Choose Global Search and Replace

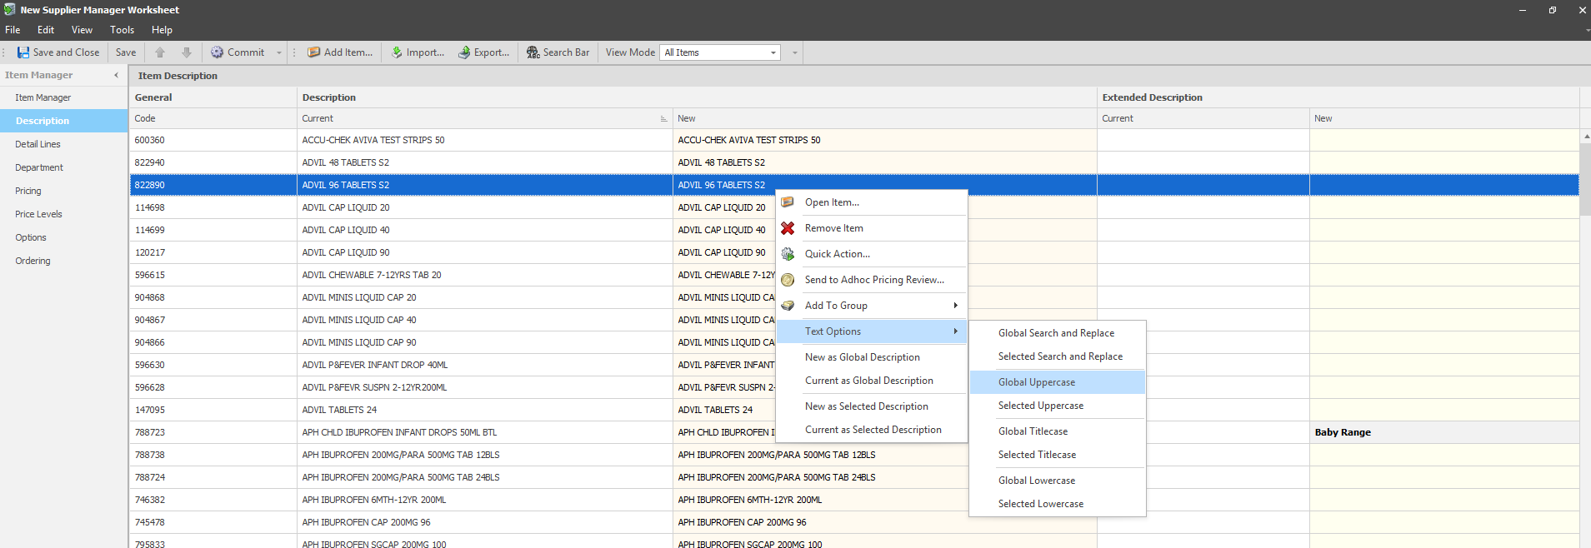coord(1058,333)
